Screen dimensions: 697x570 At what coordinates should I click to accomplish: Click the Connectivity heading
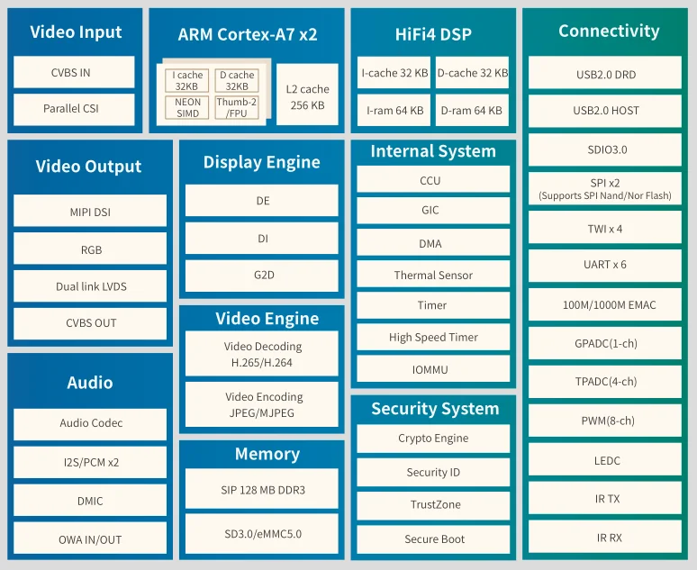(609, 32)
